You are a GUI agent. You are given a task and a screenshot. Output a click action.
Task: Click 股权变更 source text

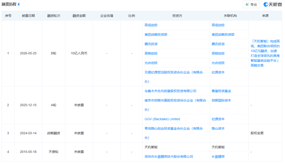(x=257, y=133)
